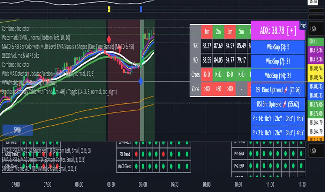Click the RSI 15m: Uptrend (75.96) row
The height and width of the screenshot is (192, 325).
coord(278,90)
